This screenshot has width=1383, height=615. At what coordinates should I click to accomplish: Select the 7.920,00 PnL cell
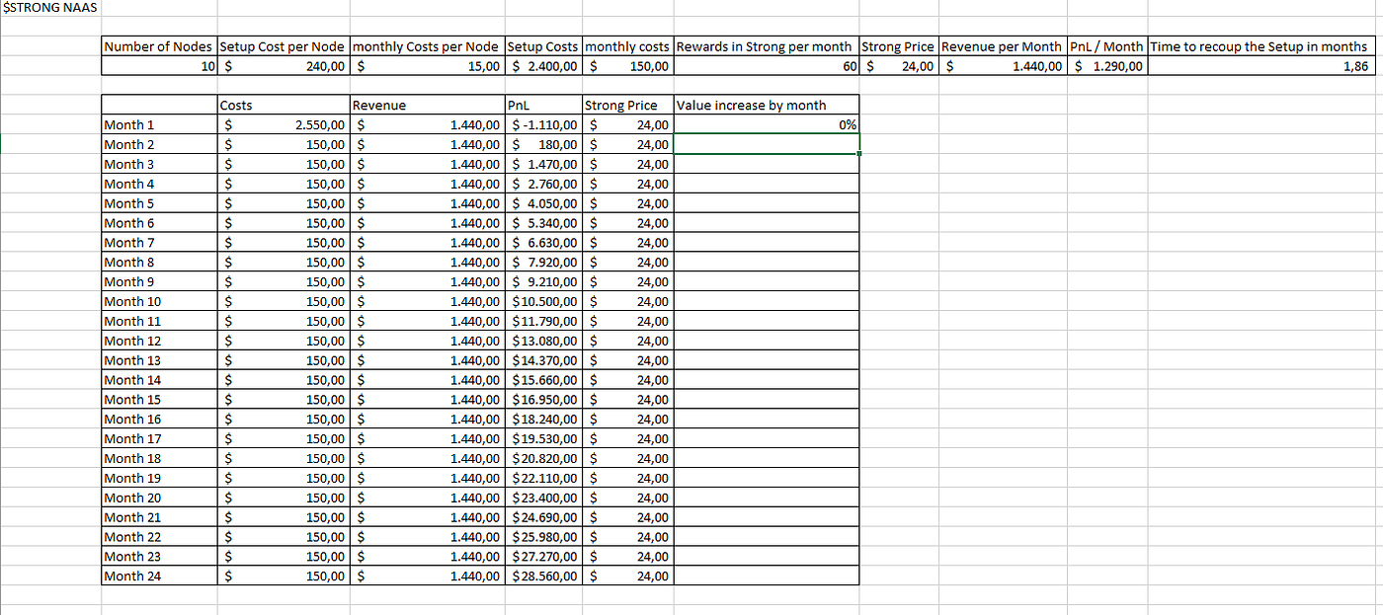pyautogui.click(x=543, y=262)
